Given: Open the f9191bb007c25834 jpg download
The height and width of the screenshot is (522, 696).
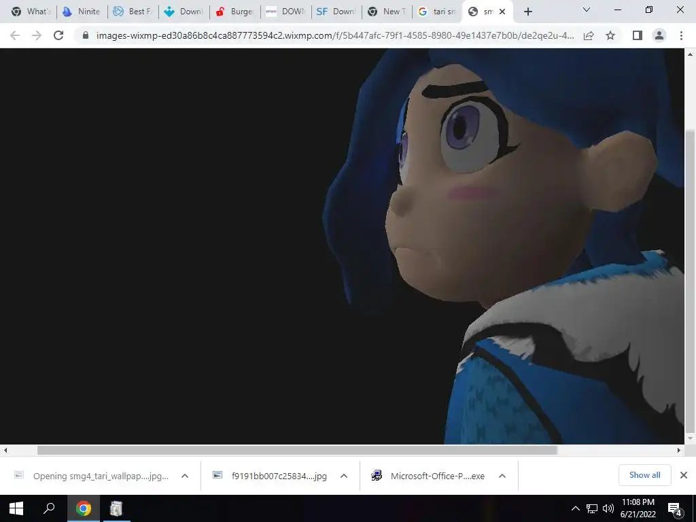Looking at the screenshot, I should click(270, 476).
